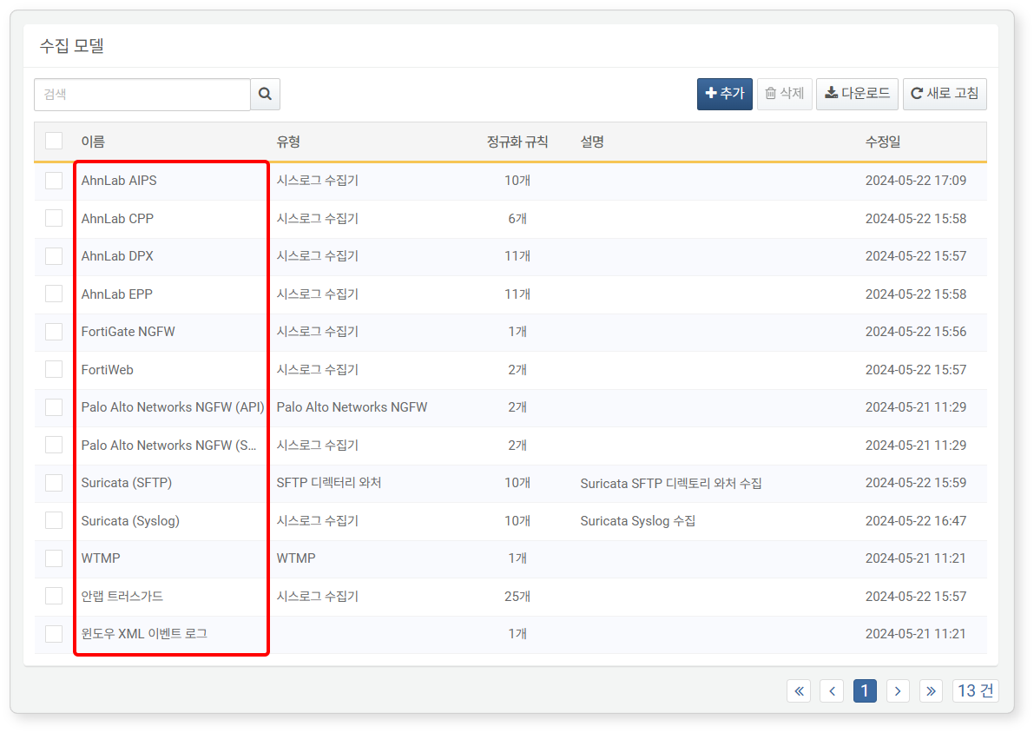Open the AhnLab AIPS model name

click(x=119, y=181)
